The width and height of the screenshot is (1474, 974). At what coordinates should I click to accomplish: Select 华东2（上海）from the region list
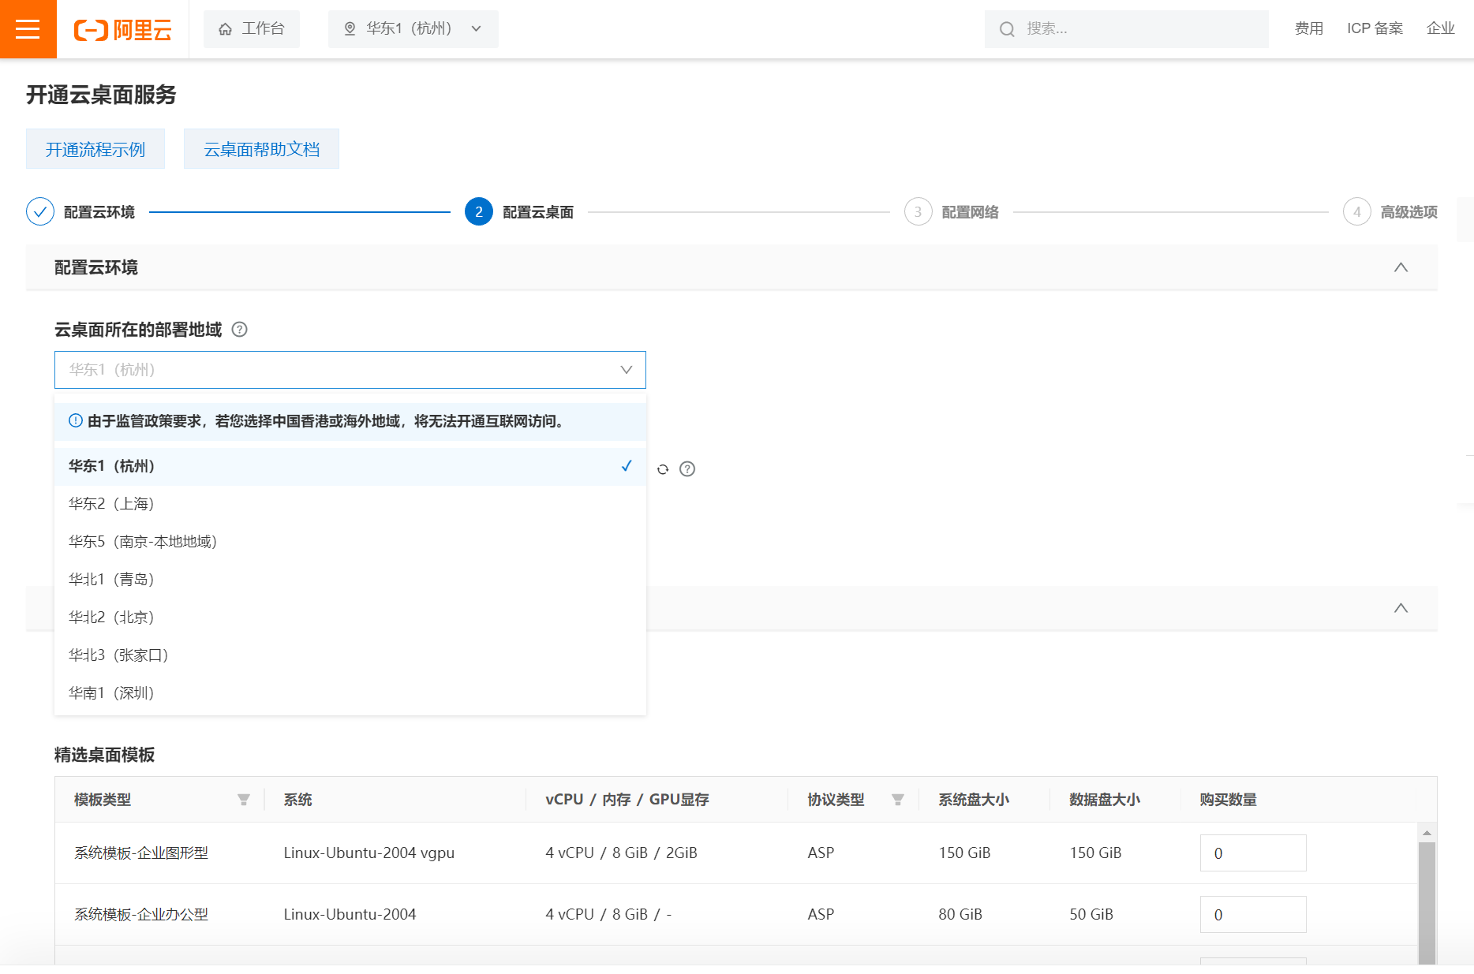pyautogui.click(x=111, y=504)
